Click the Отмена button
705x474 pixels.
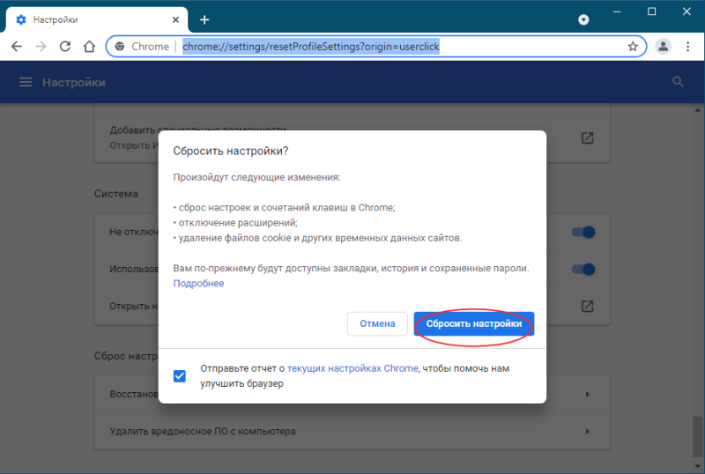pyautogui.click(x=377, y=324)
